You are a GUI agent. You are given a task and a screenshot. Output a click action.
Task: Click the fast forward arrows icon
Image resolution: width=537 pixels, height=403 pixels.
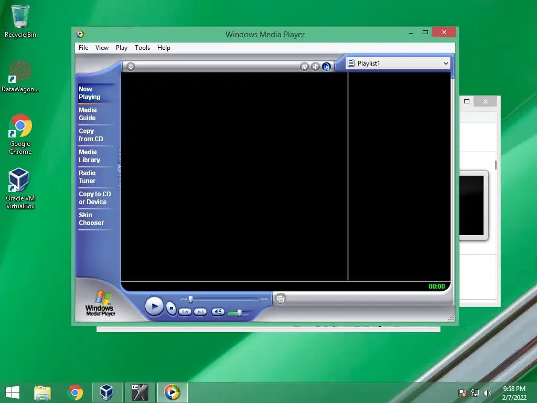click(264, 300)
